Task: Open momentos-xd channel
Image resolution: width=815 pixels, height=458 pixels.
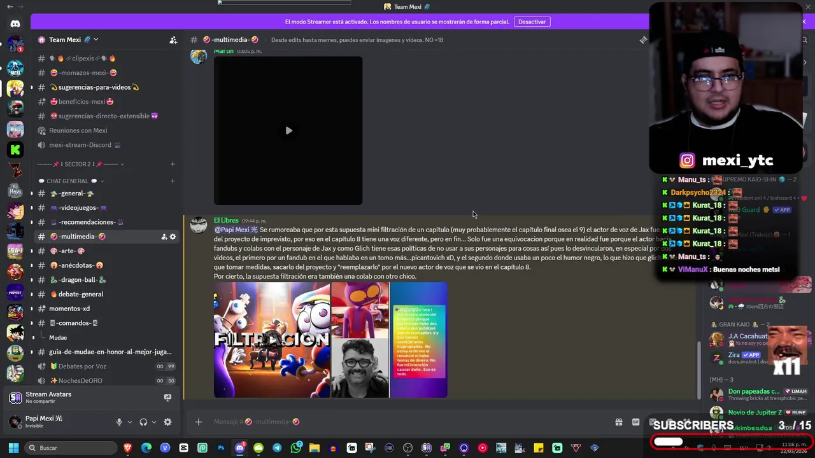Action: click(x=107, y=309)
